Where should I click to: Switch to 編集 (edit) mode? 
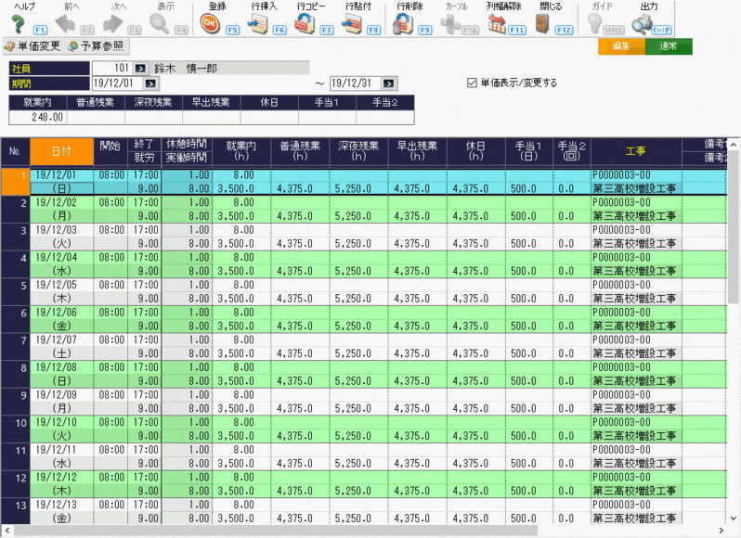[621, 46]
